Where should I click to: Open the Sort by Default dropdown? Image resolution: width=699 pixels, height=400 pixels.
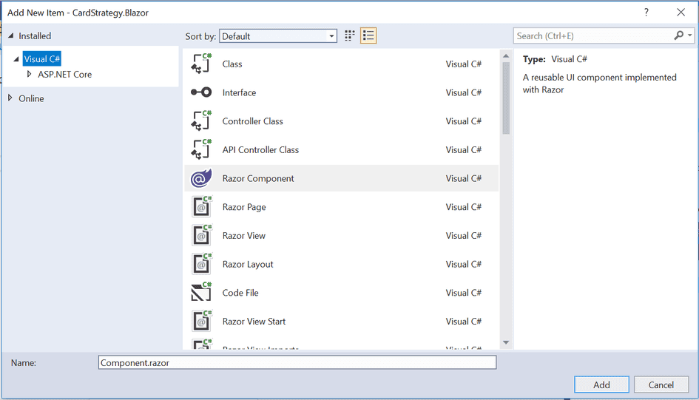(x=278, y=36)
